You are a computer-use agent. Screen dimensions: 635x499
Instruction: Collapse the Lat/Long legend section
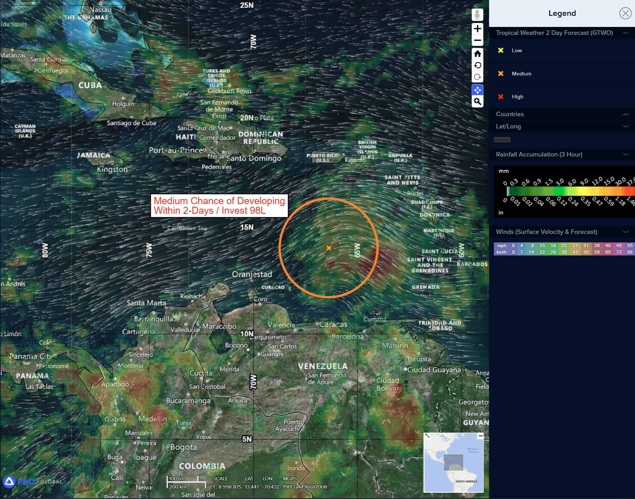[625, 126]
